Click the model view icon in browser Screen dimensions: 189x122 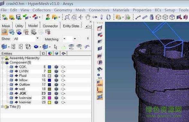click(x=4, y=32)
